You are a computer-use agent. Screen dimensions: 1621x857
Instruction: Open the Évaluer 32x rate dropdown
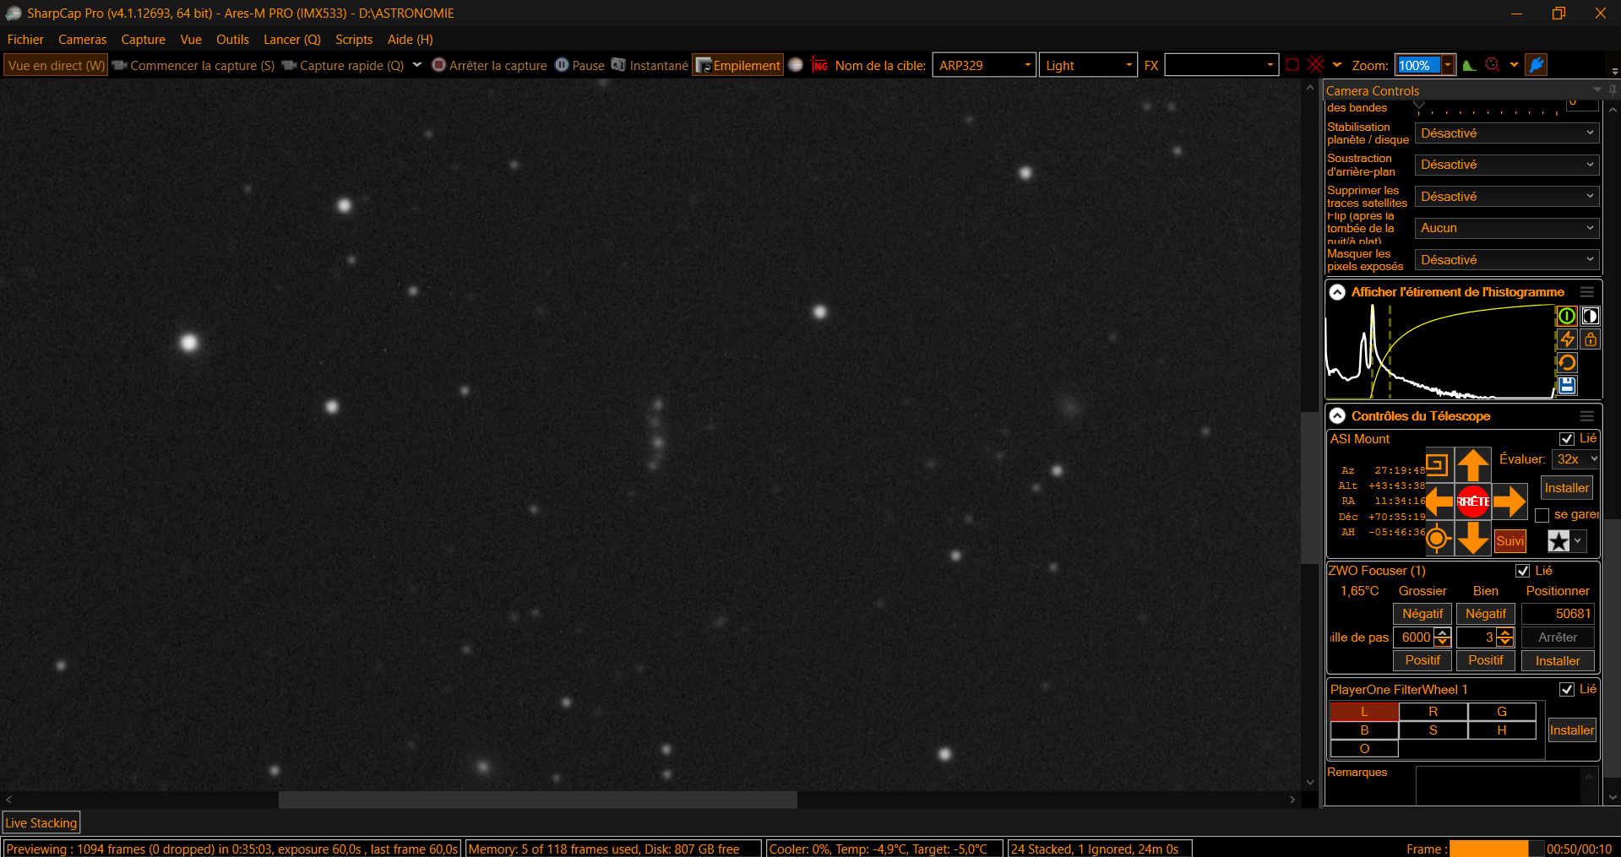(x=1576, y=459)
